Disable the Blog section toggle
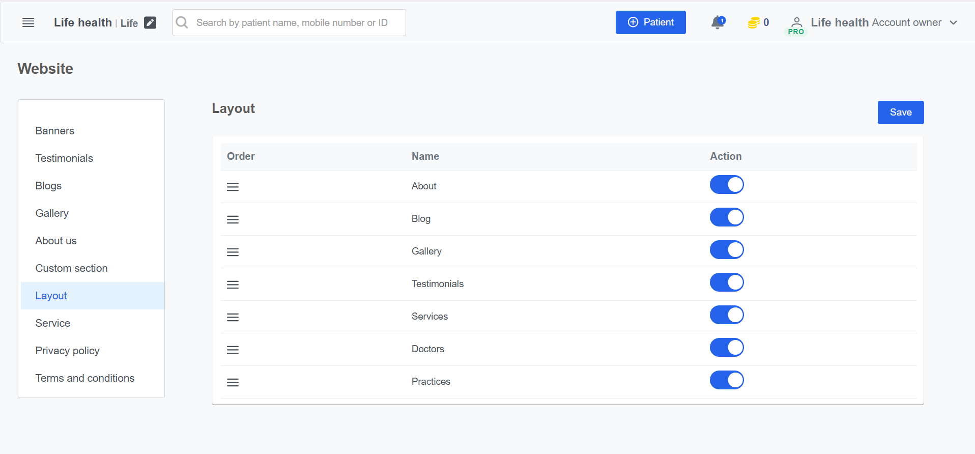Screen dimensions: 975x454 [727, 217]
